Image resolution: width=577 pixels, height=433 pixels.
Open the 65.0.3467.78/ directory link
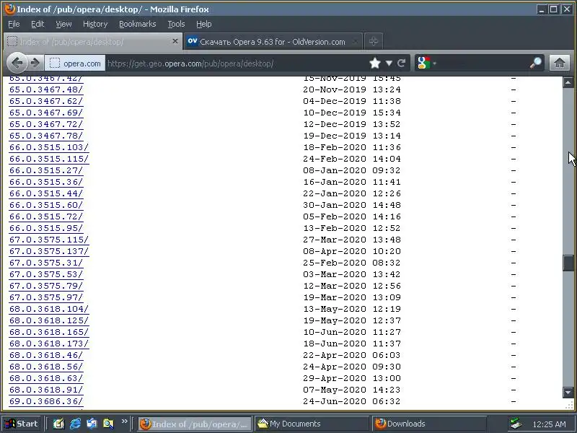point(46,136)
